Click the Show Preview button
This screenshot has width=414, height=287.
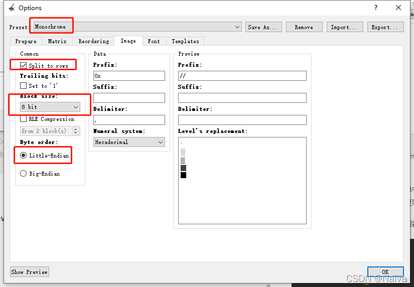click(30, 271)
